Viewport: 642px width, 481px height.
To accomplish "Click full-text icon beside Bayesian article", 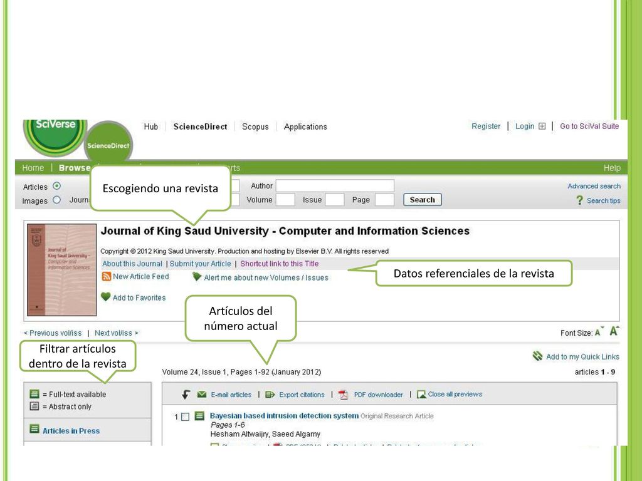I will (x=199, y=416).
